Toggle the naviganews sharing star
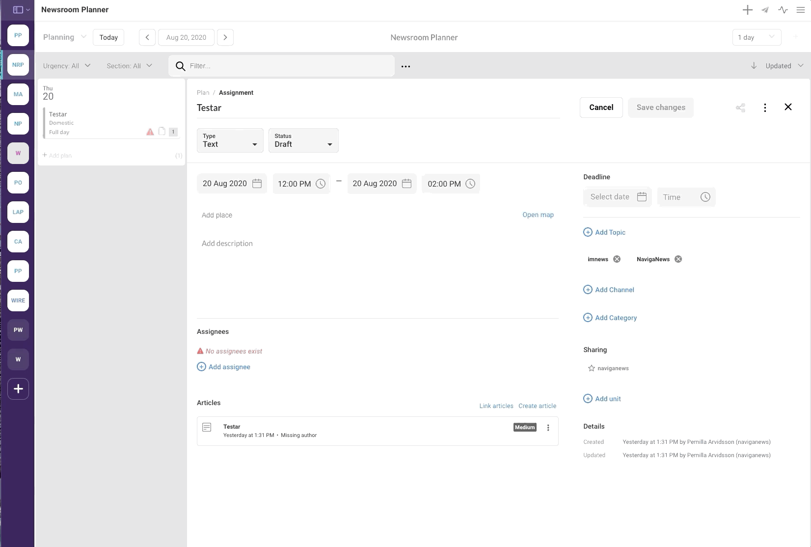Image resolution: width=811 pixels, height=547 pixels. point(592,368)
